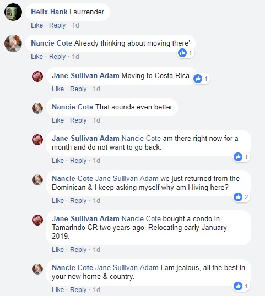Like the 'Moving to Costa Rica' comment
This screenshot has width=265, height=296.
(58, 89)
